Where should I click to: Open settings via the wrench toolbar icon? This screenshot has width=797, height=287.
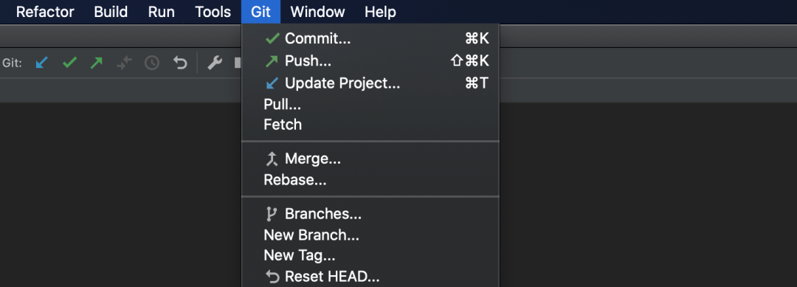[x=215, y=63]
